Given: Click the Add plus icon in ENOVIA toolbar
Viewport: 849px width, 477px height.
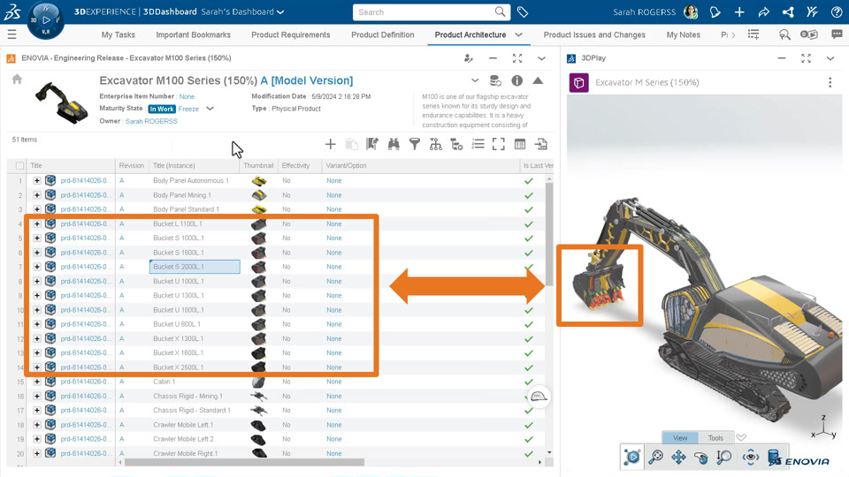Looking at the screenshot, I should 330,144.
